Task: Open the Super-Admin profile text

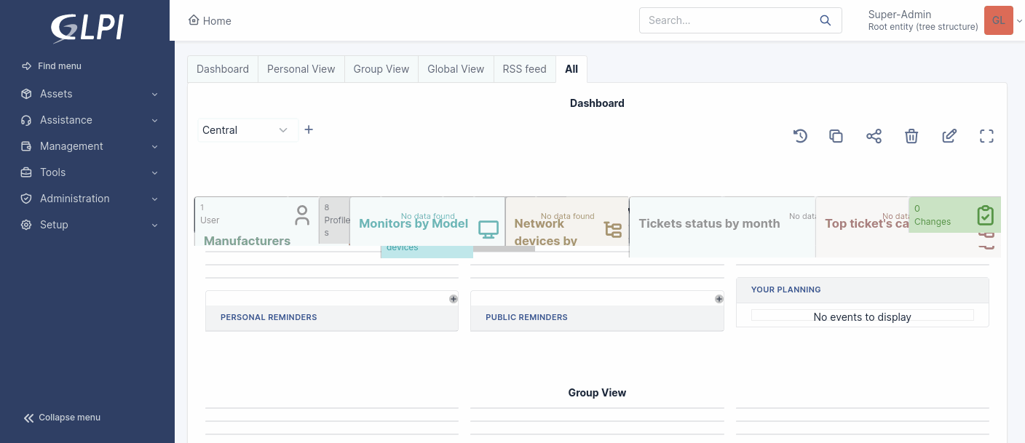Action: (x=923, y=20)
